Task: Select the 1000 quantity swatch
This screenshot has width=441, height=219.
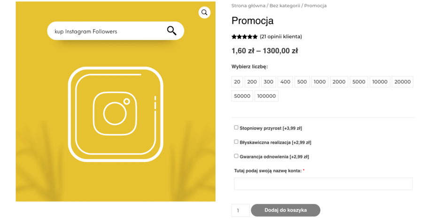Action: point(320,82)
